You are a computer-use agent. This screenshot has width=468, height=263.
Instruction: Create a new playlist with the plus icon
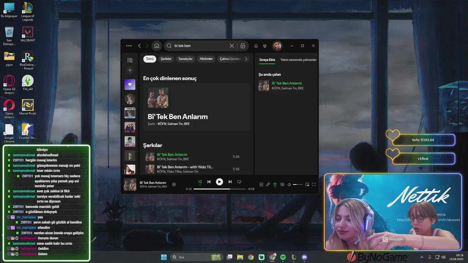(130, 70)
